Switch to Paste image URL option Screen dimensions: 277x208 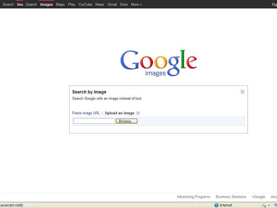(x=86, y=113)
